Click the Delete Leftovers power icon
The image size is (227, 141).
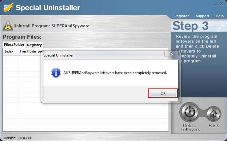[189, 112]
